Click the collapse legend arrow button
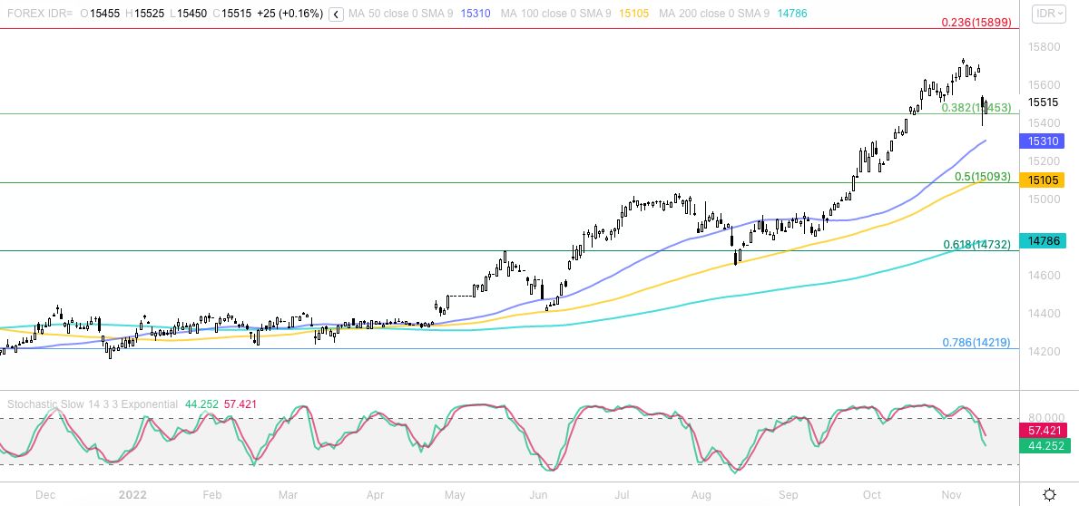 [336, 14]
